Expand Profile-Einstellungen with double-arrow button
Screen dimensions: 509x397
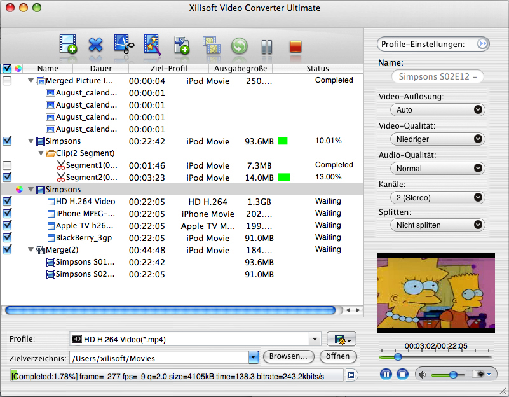[x=482, y=44]
